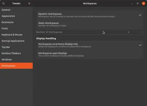The height and width of the screenshot is (106, 147).
Task: Click the Workspaces title in header bar
Action: [90, 4]
